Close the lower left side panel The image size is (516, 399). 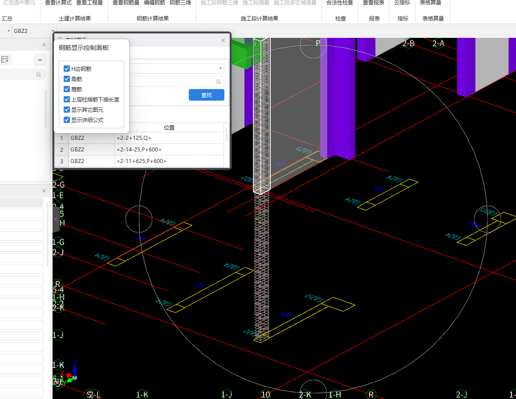click(44, 191)
